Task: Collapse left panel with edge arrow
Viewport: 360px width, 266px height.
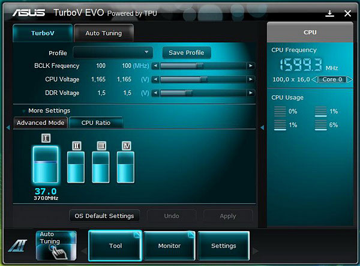Action: 8,127
